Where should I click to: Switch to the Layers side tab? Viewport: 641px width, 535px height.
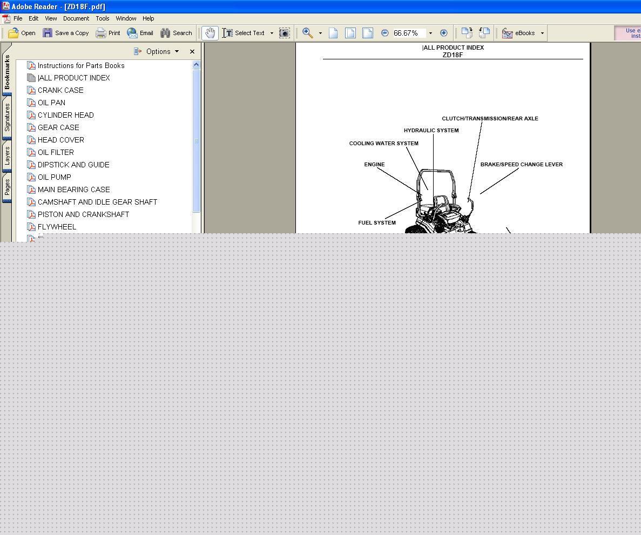(7, 156)
